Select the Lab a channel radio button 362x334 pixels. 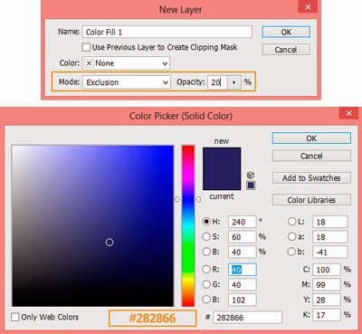click(x=291, y=236)
